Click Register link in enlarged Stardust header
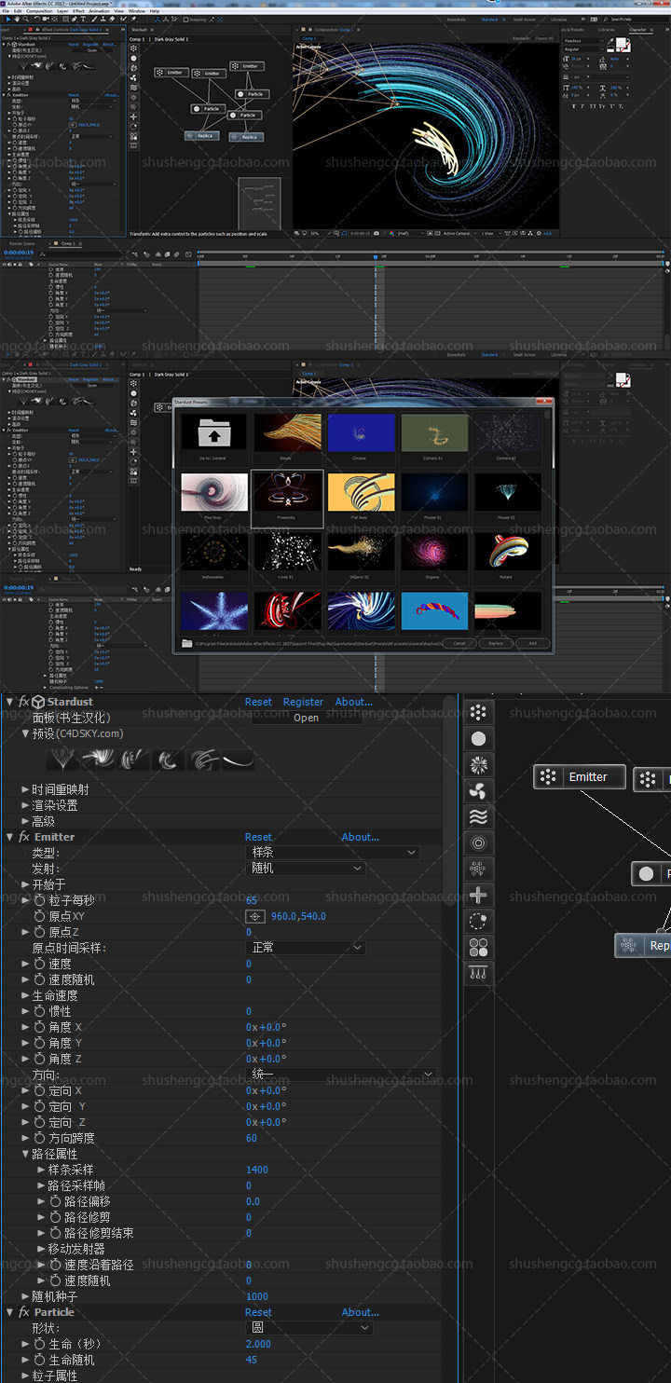Viewport: 671px width, 1383px height. click(303, 702)
